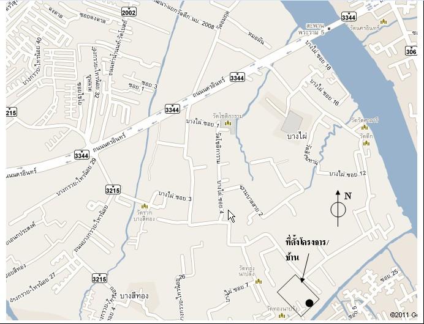The width and height of the screenshot is (424, 324).
Task: Click the 306 route shield
Action: [411, 51]
